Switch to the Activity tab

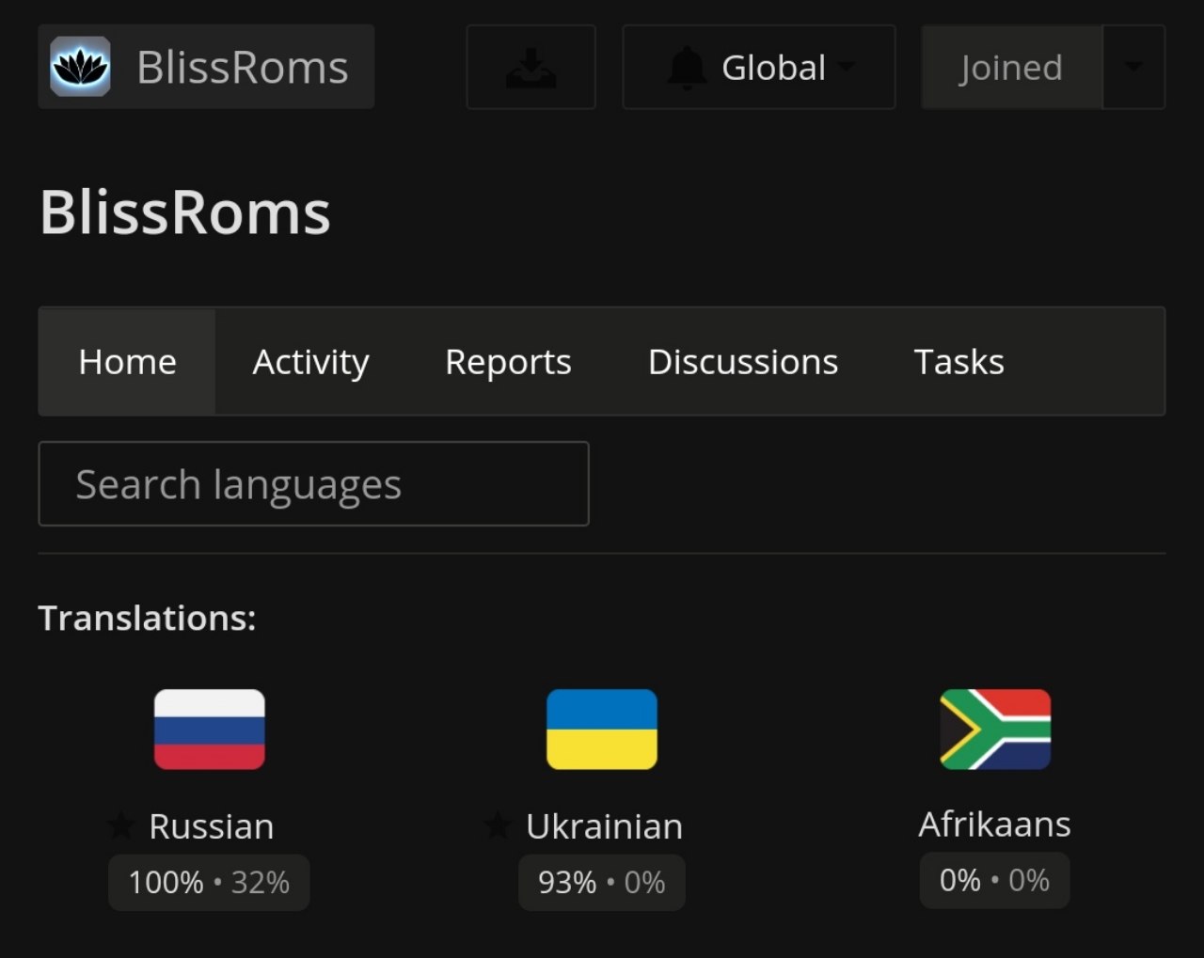click(x=310, y=362)
